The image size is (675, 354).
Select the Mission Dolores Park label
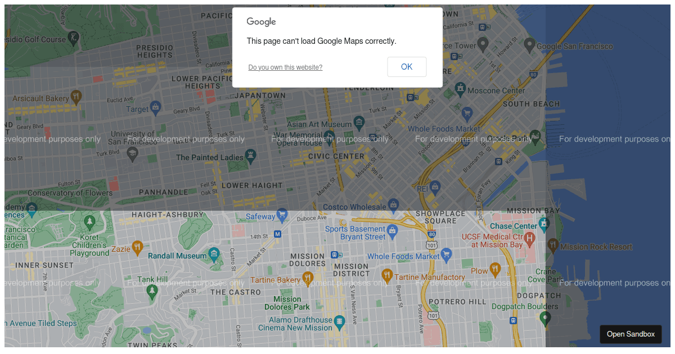287,303
